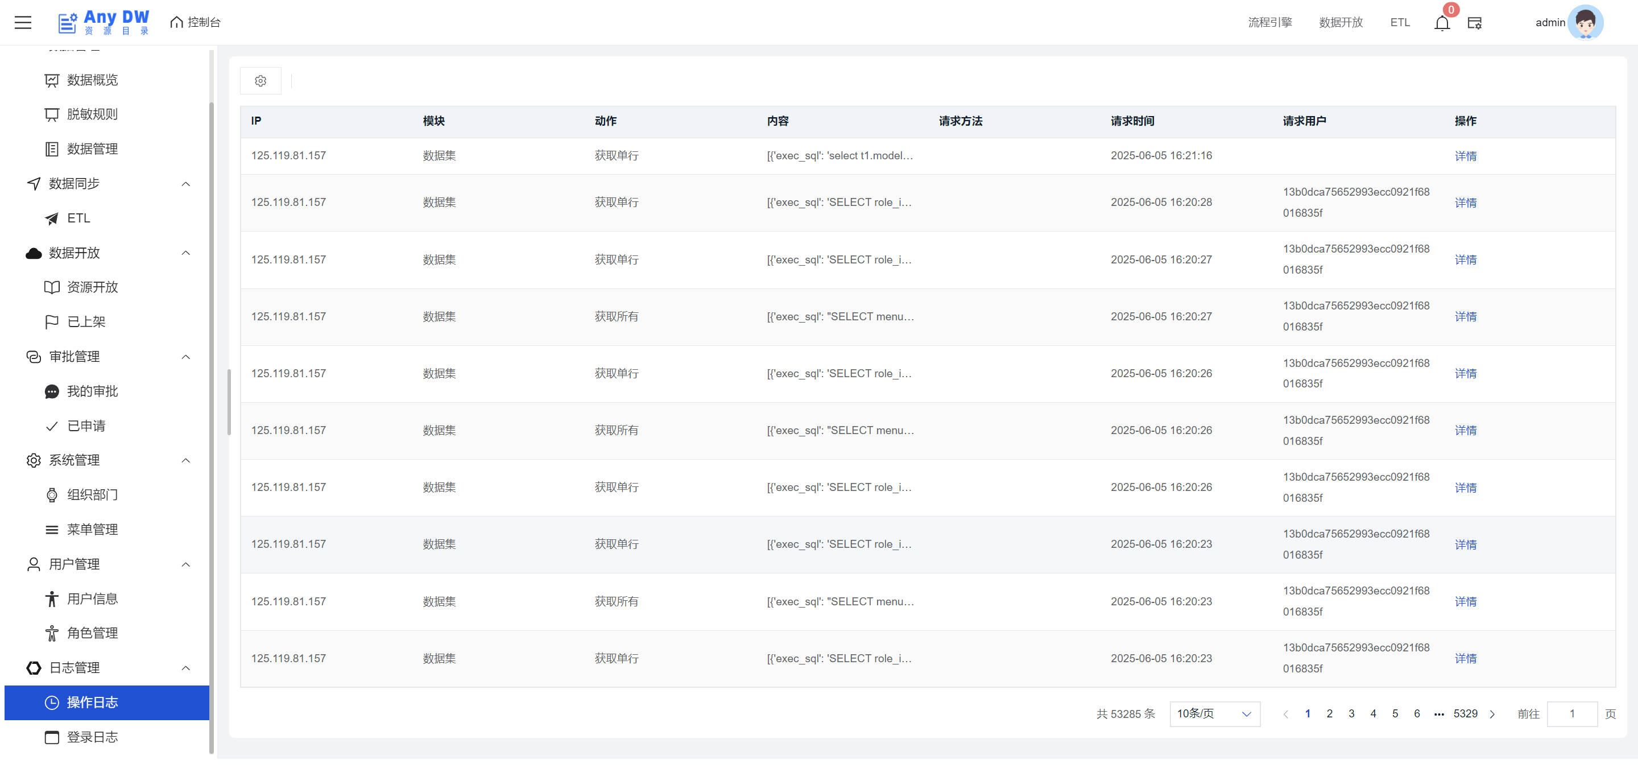Viewport: 1638px width, 768px height.
Task: Click the admin avatar picture
Action: [x=1585, y=23]
